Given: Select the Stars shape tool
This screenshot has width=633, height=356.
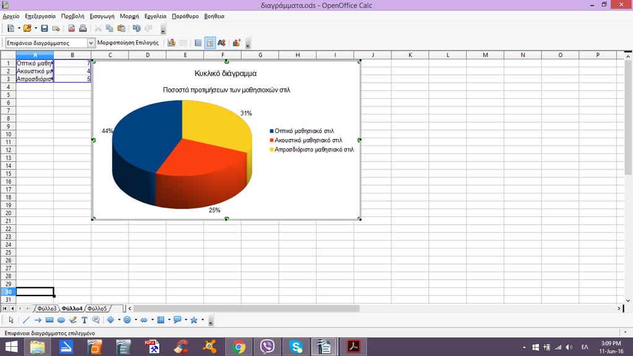Looking at the screenshot, I should tap(193, 320).
